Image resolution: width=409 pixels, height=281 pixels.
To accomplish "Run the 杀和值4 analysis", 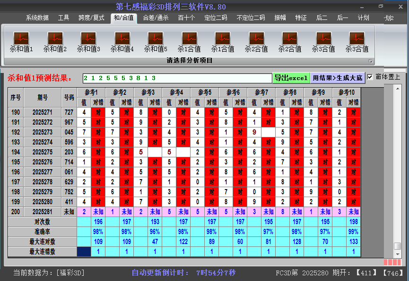I will click(122, 40).
